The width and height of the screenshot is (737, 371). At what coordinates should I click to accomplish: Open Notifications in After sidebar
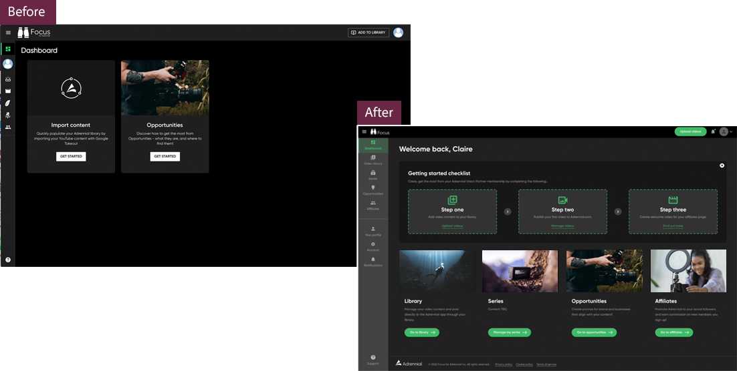[x=373, y=262]
